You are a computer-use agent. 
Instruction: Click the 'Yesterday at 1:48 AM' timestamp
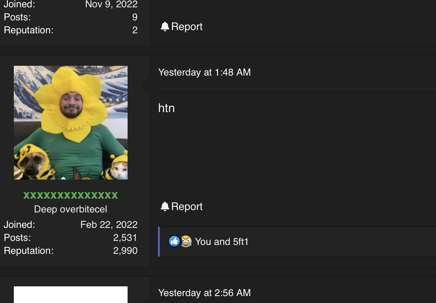pos(204,72)
